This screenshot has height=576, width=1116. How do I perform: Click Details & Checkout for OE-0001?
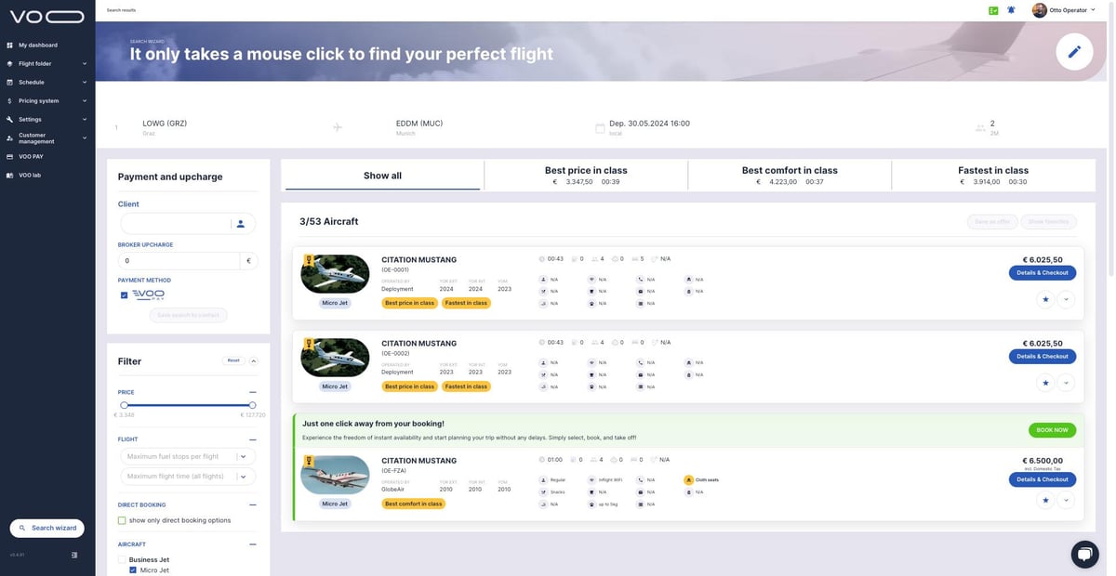coord(1043,273)
